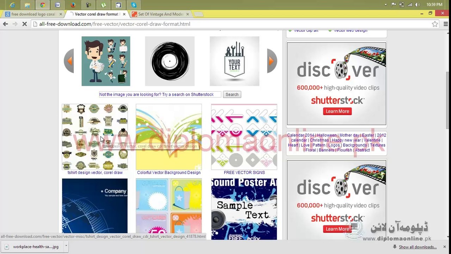Close the 'Set Of Vintage And Modern' tab
451x254 pixels.
point(187,14)
